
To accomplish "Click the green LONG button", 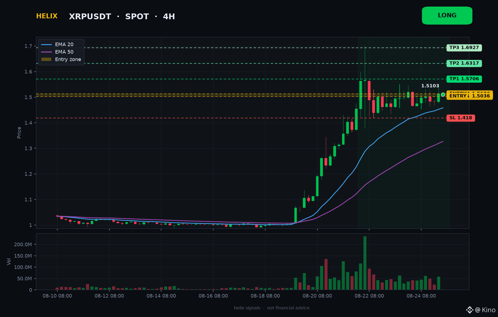I will click(x=447, y=16).
